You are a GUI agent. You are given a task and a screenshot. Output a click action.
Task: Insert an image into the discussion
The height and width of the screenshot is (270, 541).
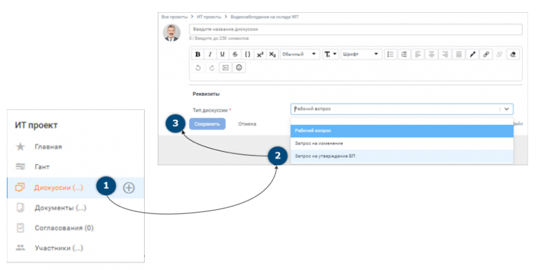(225, 67)
